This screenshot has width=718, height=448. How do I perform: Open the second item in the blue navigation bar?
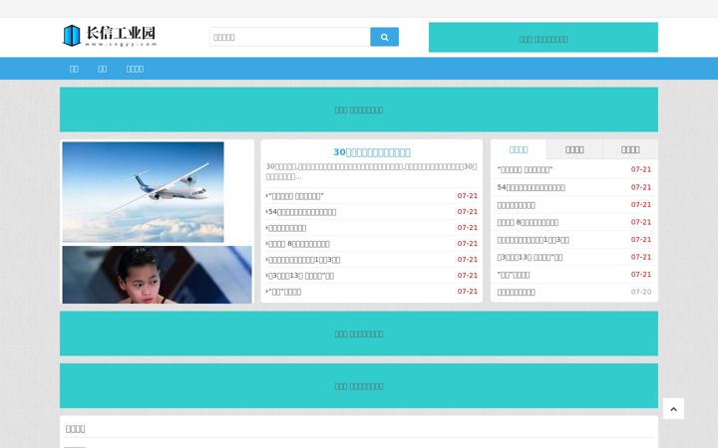pos(102,69)
